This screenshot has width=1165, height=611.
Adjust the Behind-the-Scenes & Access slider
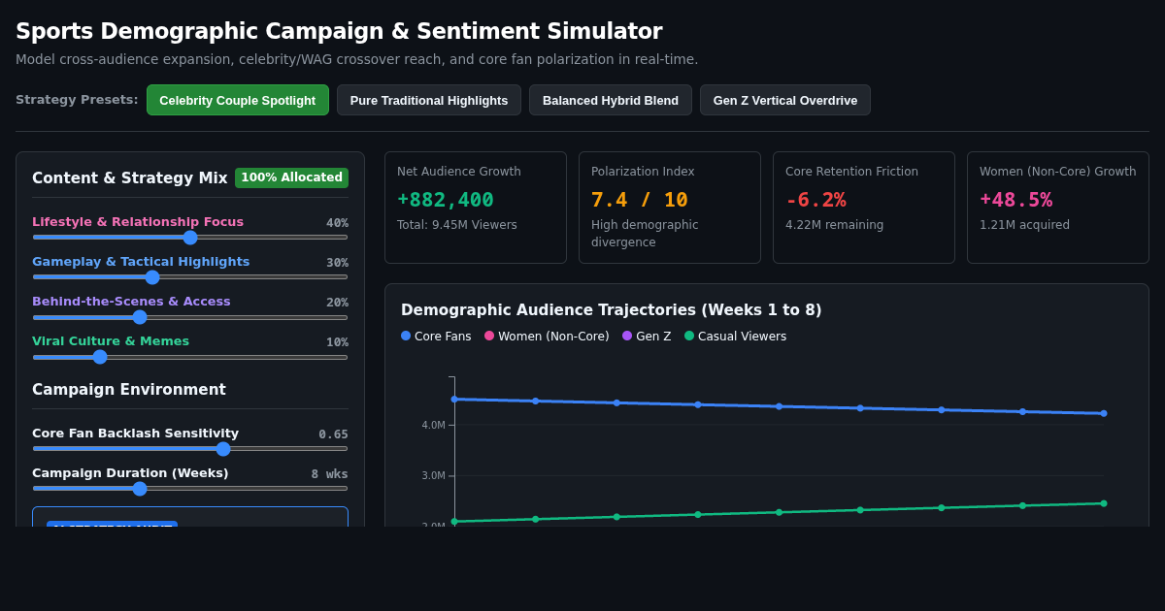[190, 316]
